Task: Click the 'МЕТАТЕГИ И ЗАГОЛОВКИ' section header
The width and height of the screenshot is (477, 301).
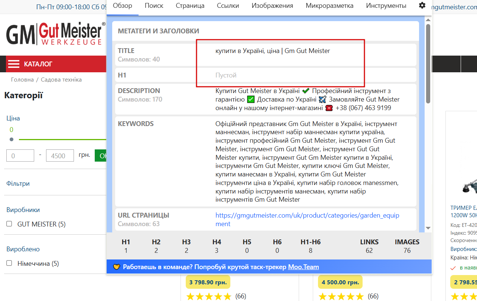Action: tap(158, 31)
